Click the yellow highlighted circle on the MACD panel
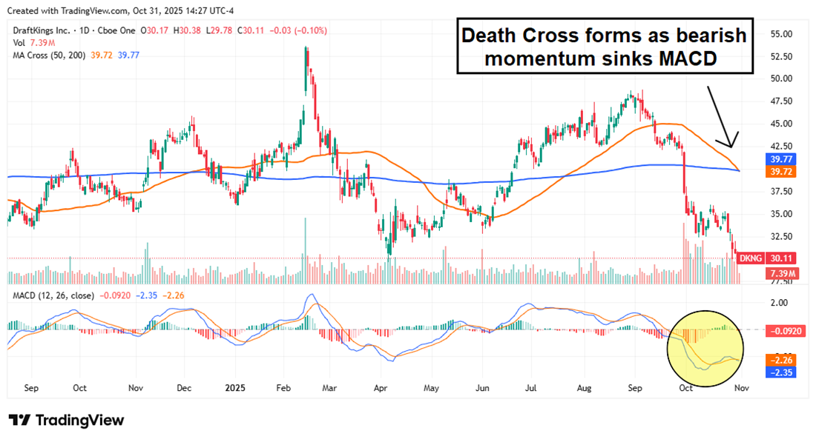The height and width of the screenshot is (442, 816). (x=705, y=348)
